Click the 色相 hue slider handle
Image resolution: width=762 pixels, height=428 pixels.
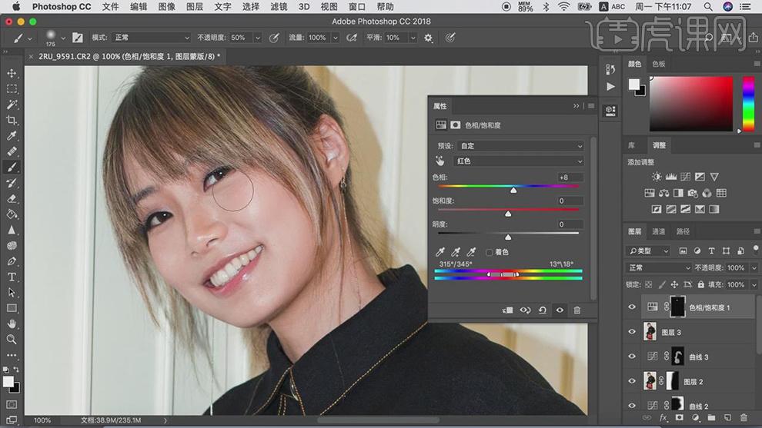(513, 190)
